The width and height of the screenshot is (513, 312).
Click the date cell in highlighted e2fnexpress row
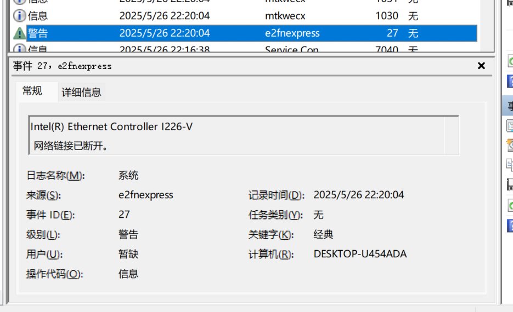[x=165, y=33]
